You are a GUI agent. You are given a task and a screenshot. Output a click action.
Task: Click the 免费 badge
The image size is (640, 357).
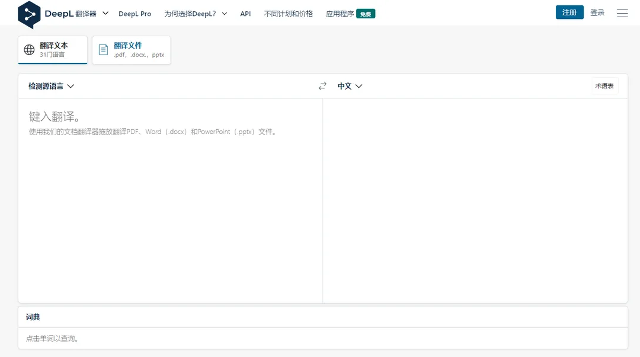point(366,14)
